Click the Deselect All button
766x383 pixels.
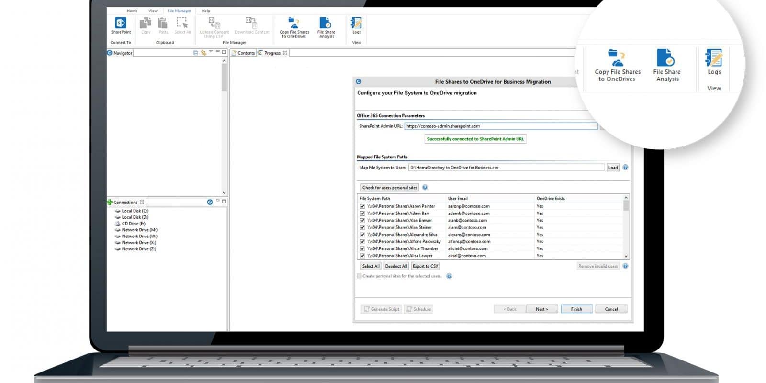396,266
